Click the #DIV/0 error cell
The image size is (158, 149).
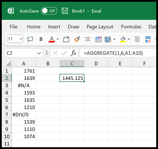point(24,115)
